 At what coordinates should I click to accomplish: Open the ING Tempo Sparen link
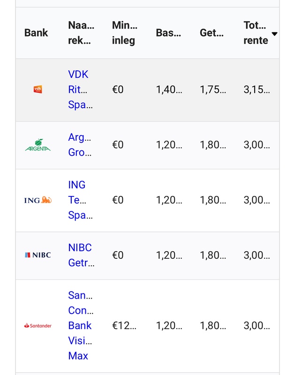coord(80,200)
